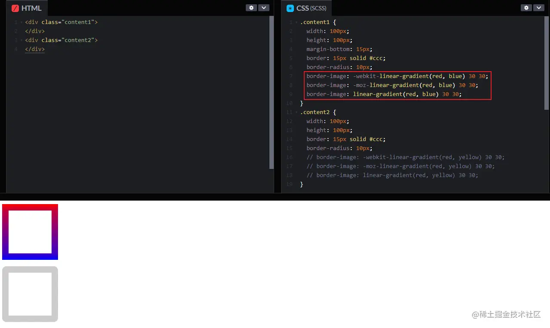Open CSS editor settings gear
Image resolution: width=550 pixels, height=328 pixels.
pos(526,8)
